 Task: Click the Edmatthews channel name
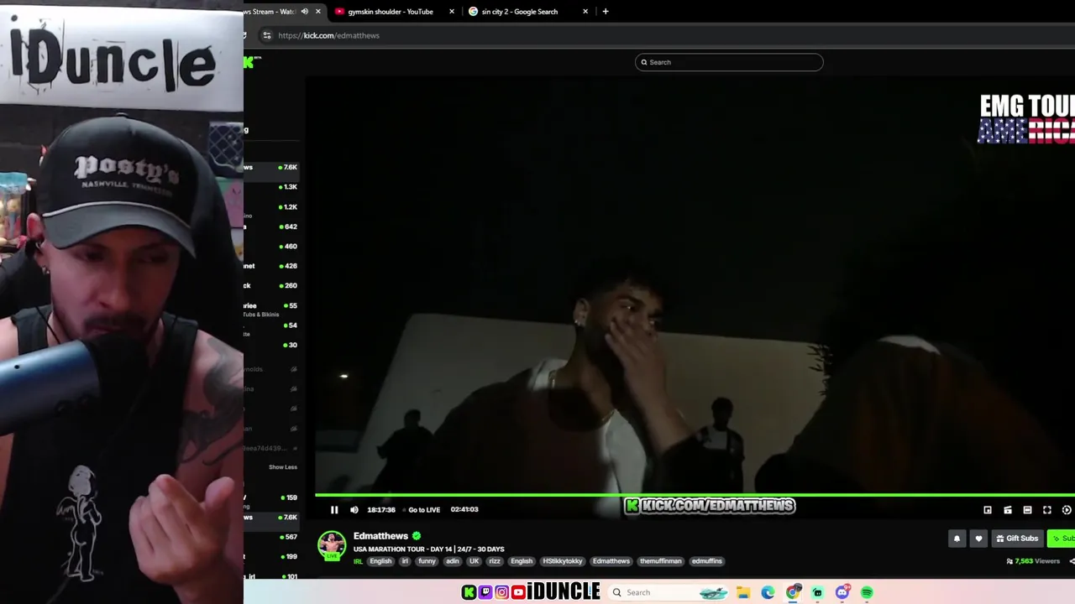pos(380,535)
